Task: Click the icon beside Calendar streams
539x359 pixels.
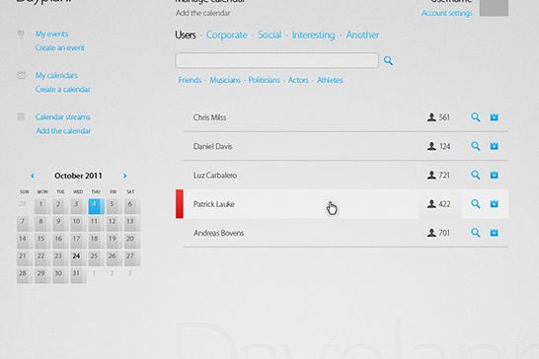Action: click(x=21, y=116)
